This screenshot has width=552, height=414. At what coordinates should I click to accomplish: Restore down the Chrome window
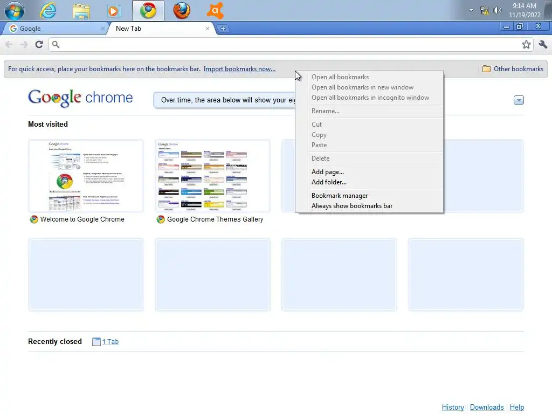click(520, 27)
